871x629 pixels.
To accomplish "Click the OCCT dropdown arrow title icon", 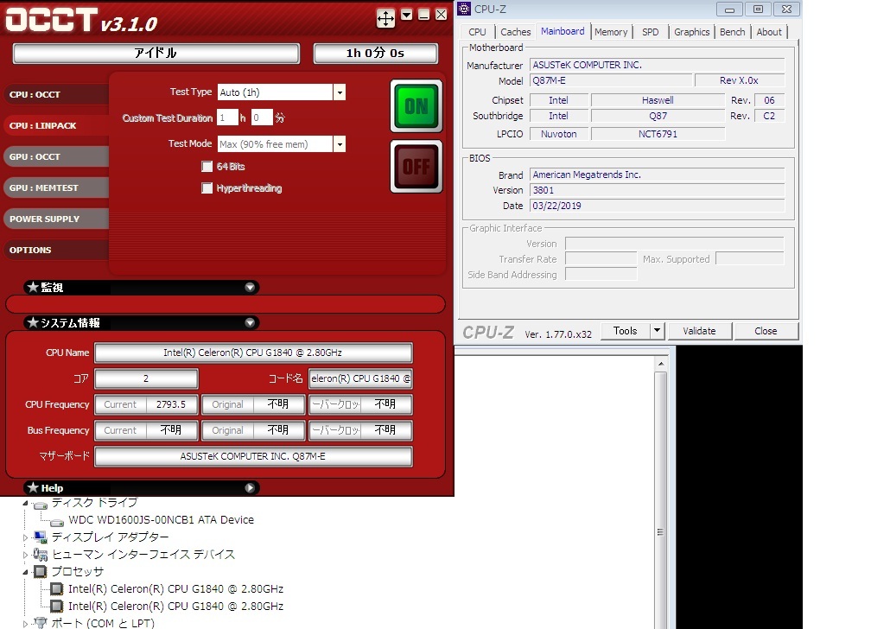I will (407, 15).
